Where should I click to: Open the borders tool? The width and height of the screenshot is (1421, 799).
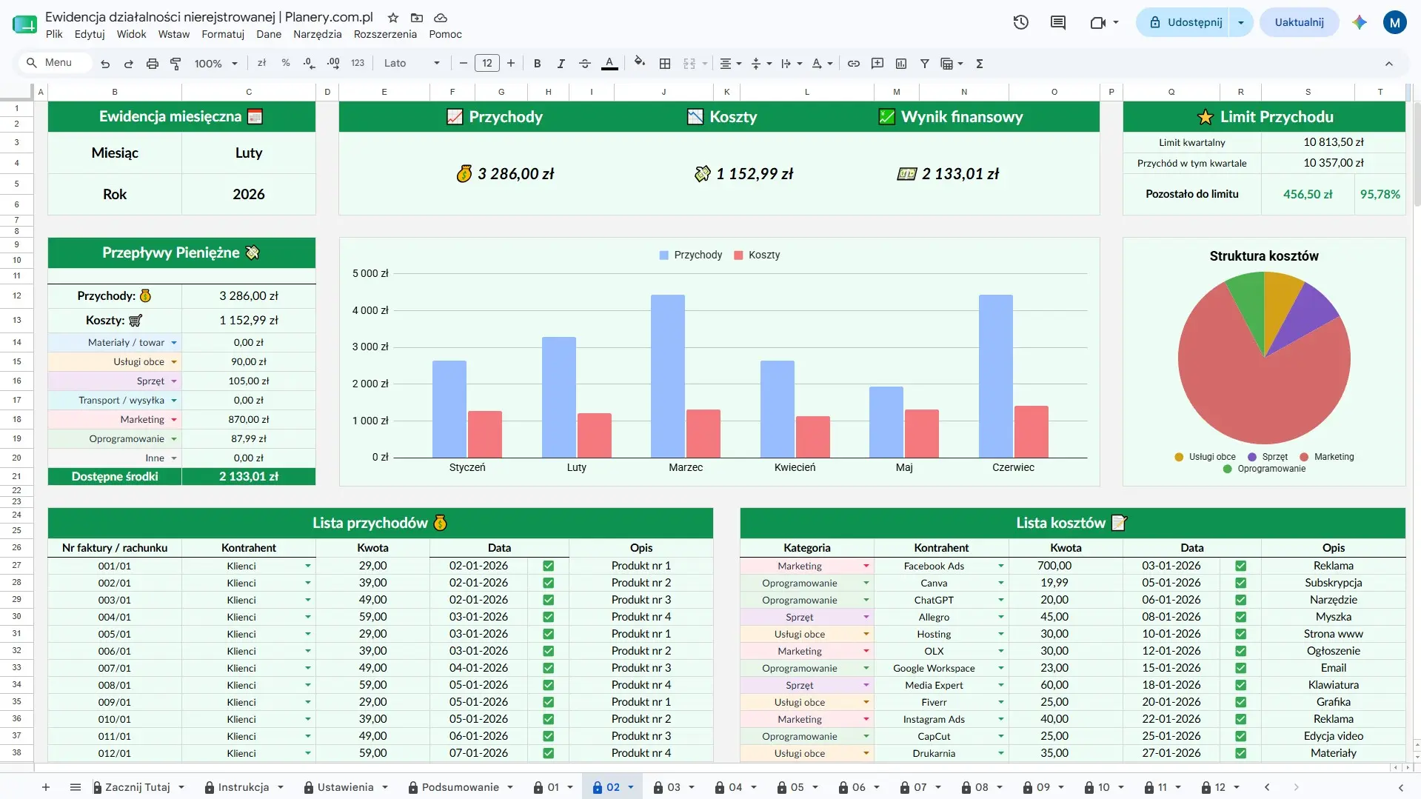[x=665, y=64]
